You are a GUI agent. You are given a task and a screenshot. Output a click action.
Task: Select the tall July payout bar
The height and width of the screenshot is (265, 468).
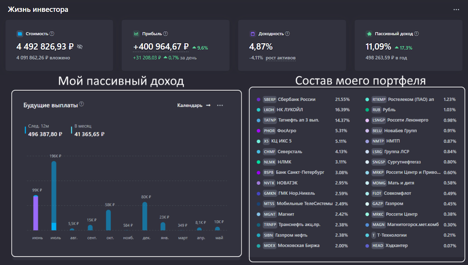[54, 196]
